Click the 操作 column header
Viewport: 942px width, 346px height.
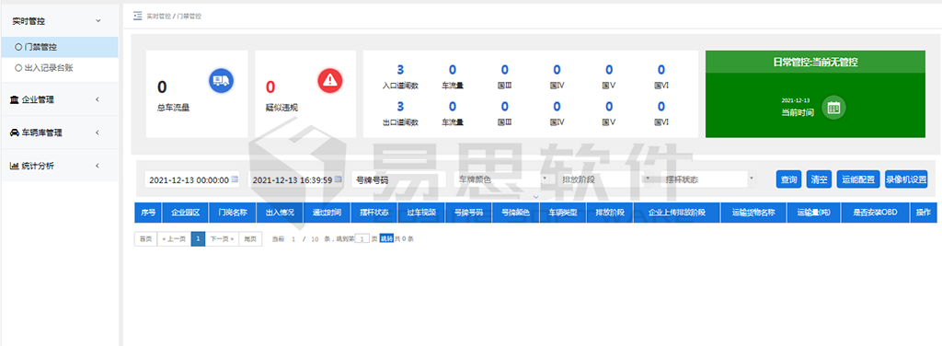[x=924, y=213]
